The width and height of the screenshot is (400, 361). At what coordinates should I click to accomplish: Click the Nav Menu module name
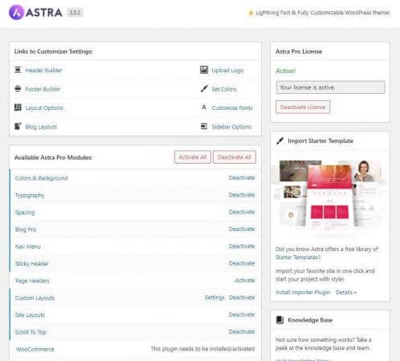pyautogui.click(x=28, y=246)
